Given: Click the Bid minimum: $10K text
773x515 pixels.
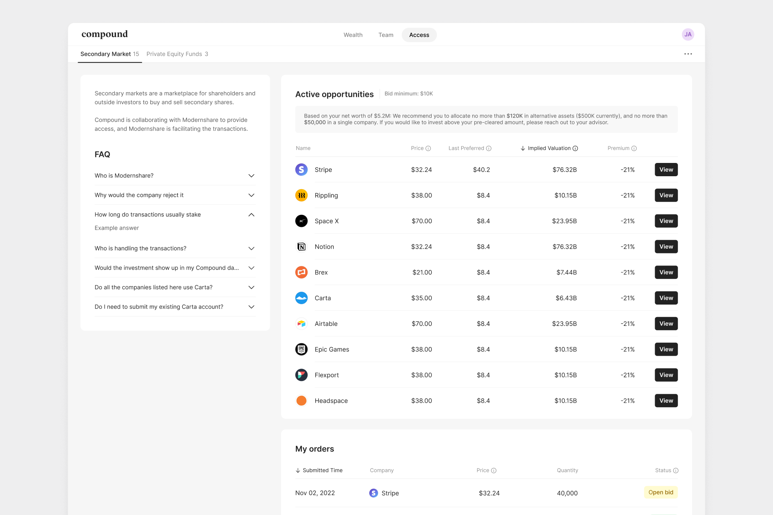Looking at the screenshot, I should pyautogui.click(x=409, y=94).
